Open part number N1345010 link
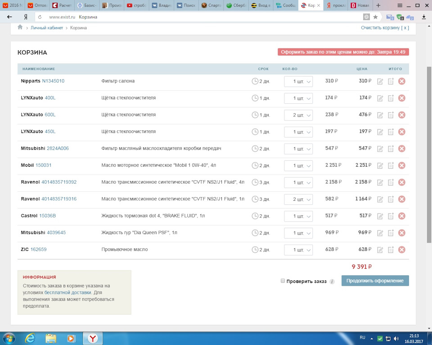Viewport: 432px width, 345px height. (53, 81)
